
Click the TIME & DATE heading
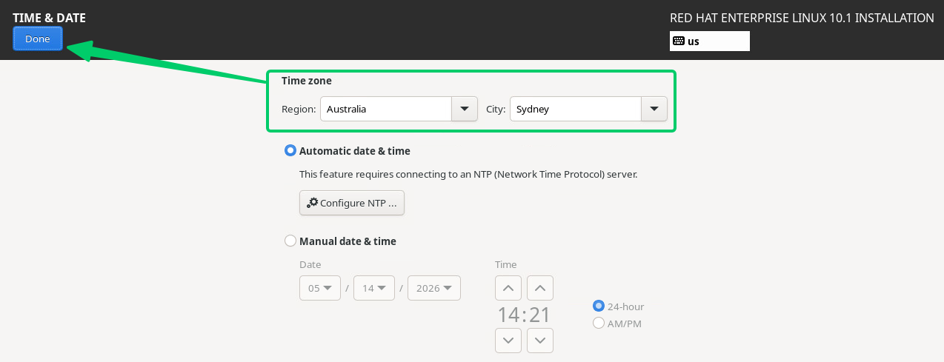[49, 17]
